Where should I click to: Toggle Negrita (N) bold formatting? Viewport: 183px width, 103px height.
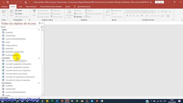click(127, 16)
